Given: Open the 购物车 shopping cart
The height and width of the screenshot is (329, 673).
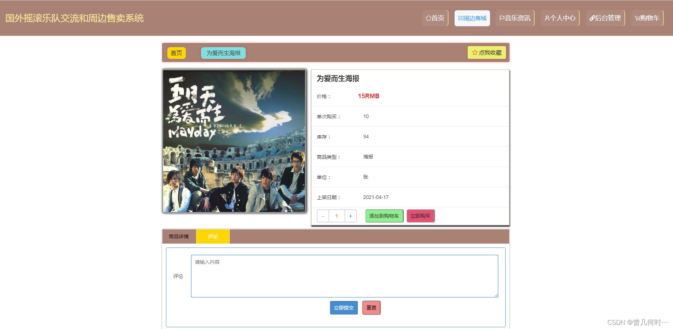Looking at the screenshot, I should [x=647, y=18].
